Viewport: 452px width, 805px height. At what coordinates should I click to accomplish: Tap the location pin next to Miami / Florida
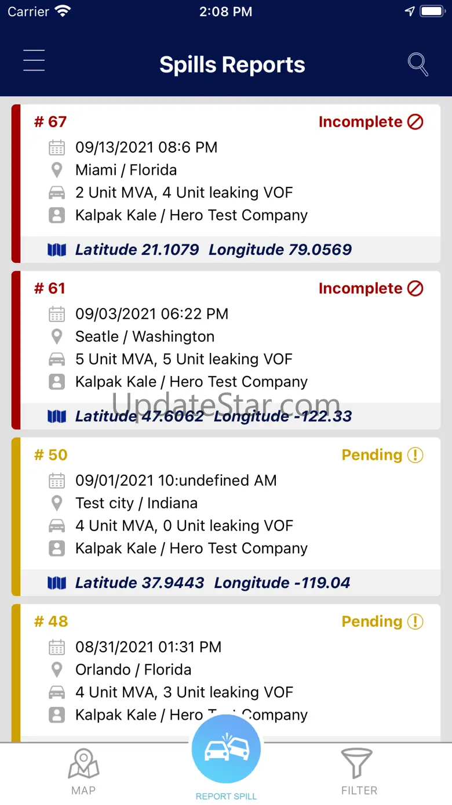coord(57,170)
